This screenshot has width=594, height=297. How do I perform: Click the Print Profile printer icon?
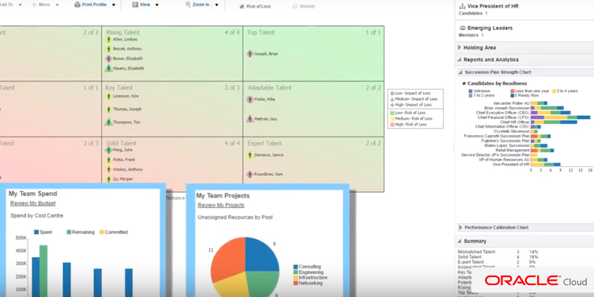[77, 4]
